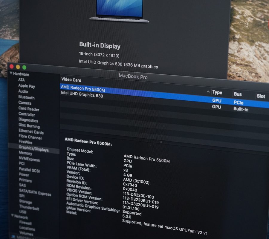Click the '01.01.190' EFI driver value
269x239 pixels.
click(131, 208)
